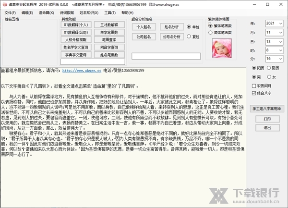Open the 工具(T) menu

click(110, 12)
